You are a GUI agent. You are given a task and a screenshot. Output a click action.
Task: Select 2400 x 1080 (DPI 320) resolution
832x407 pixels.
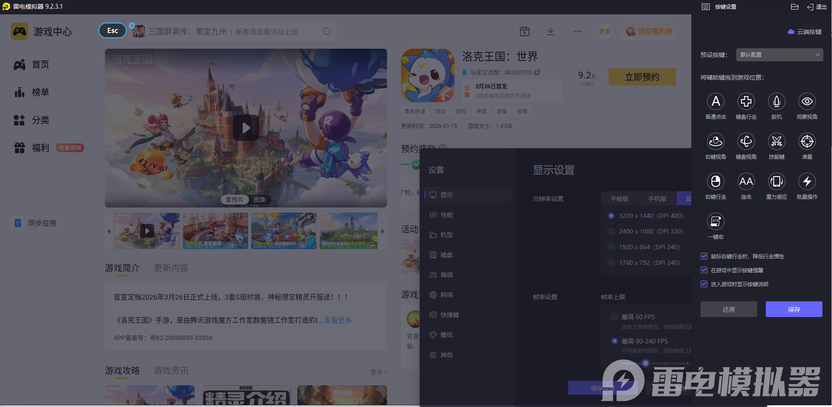coord(611,231)
